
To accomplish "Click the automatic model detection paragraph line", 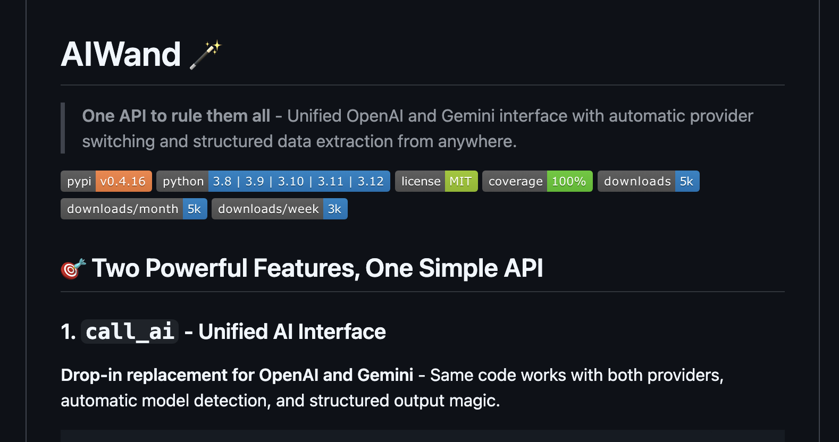I will 280,401.
